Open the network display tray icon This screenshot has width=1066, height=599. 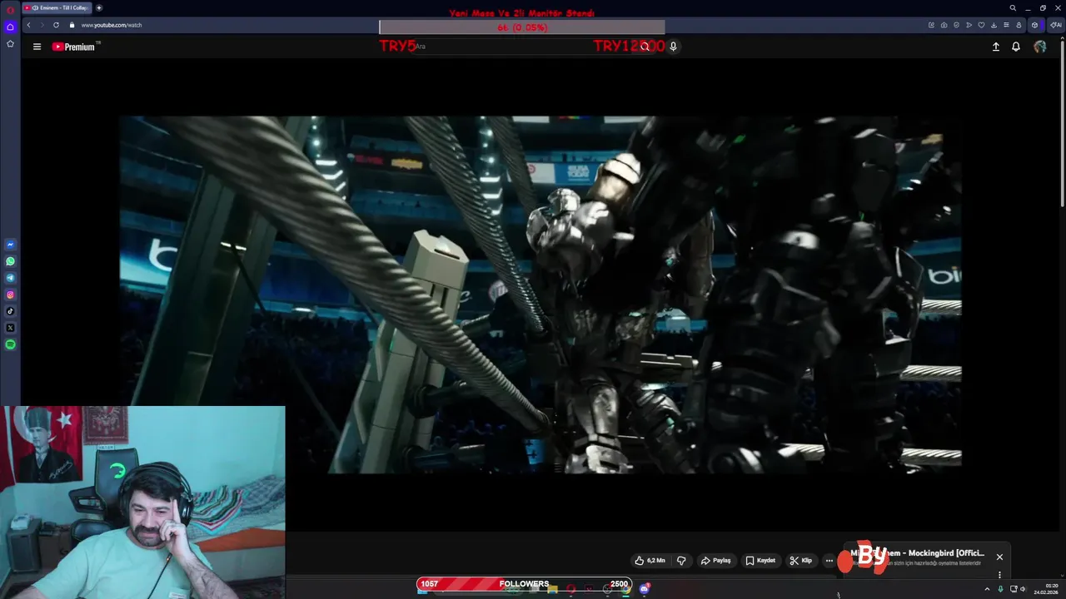(x=1014, y=589)
